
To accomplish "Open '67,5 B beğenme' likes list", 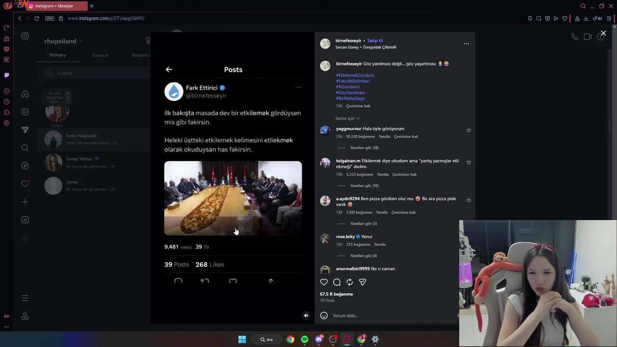I will (336, 294).
